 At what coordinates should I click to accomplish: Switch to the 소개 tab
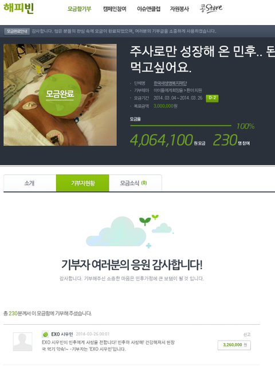[30, 183]
